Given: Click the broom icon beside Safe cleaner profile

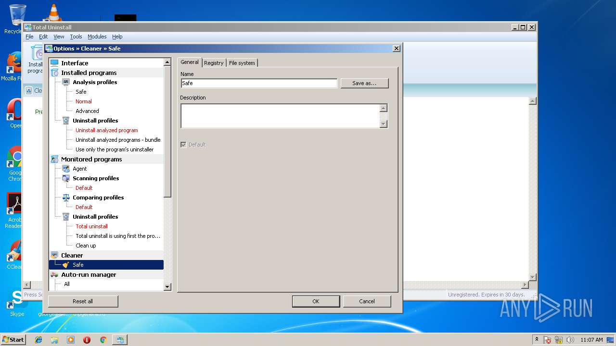Looking at the screenshot, I should pos(66,265).
